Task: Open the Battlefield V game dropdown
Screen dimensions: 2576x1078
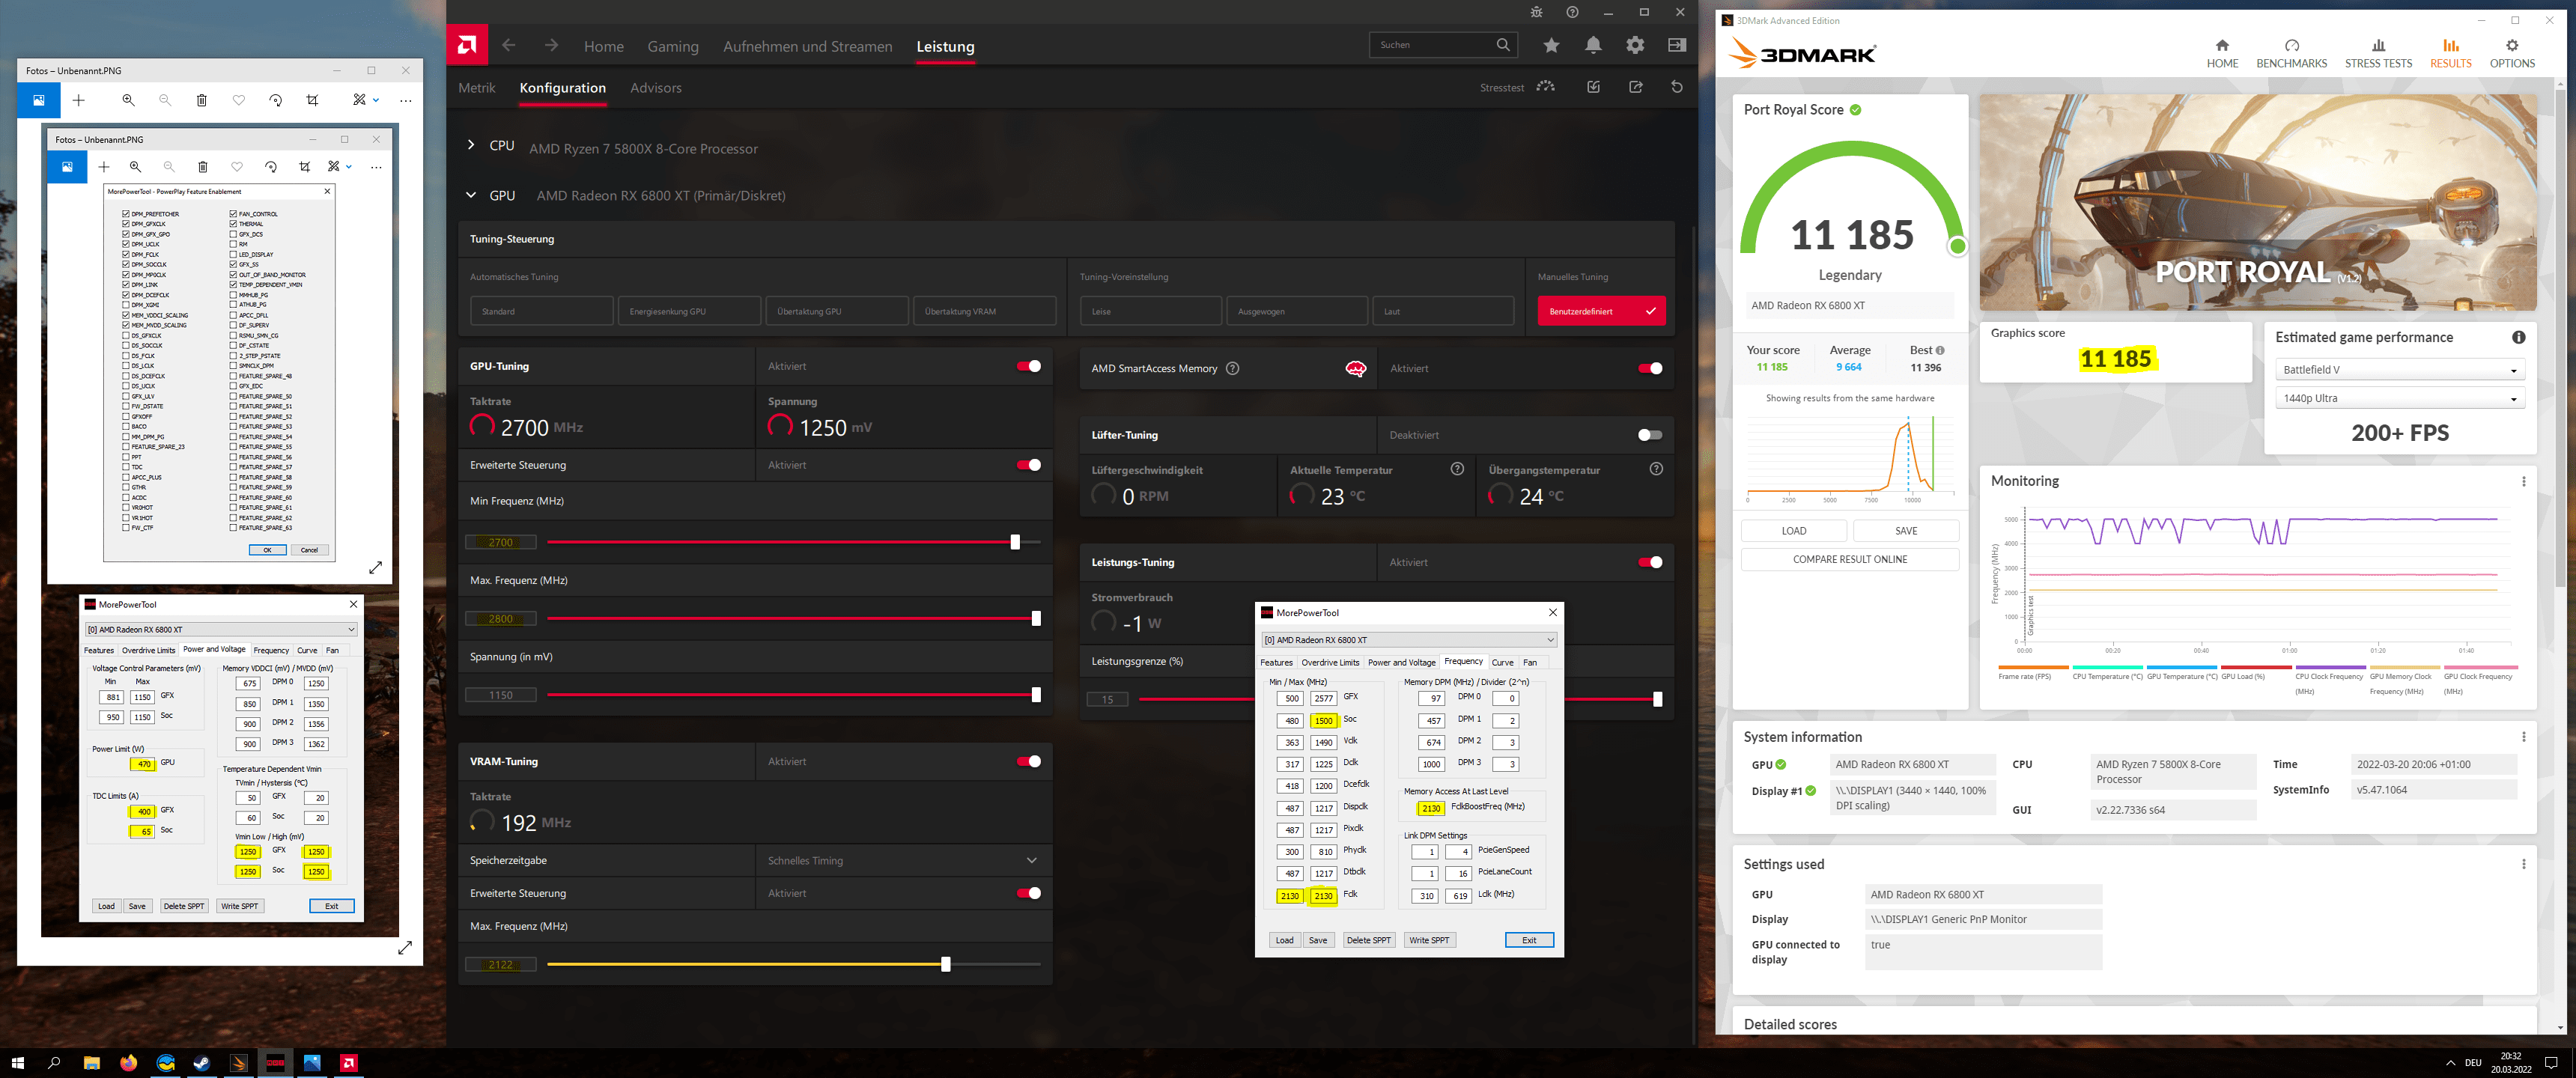Action: point(2400,369)
